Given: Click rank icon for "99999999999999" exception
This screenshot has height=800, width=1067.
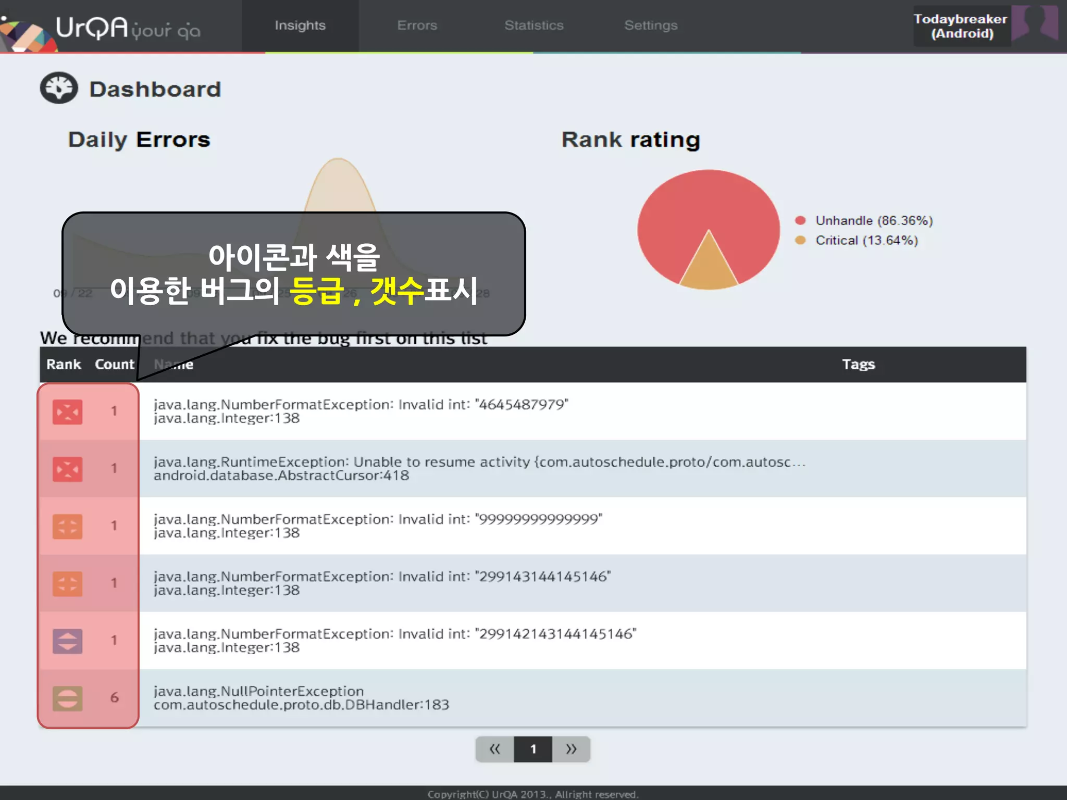Looking at the screenshot, I should [x=67, y=526].
